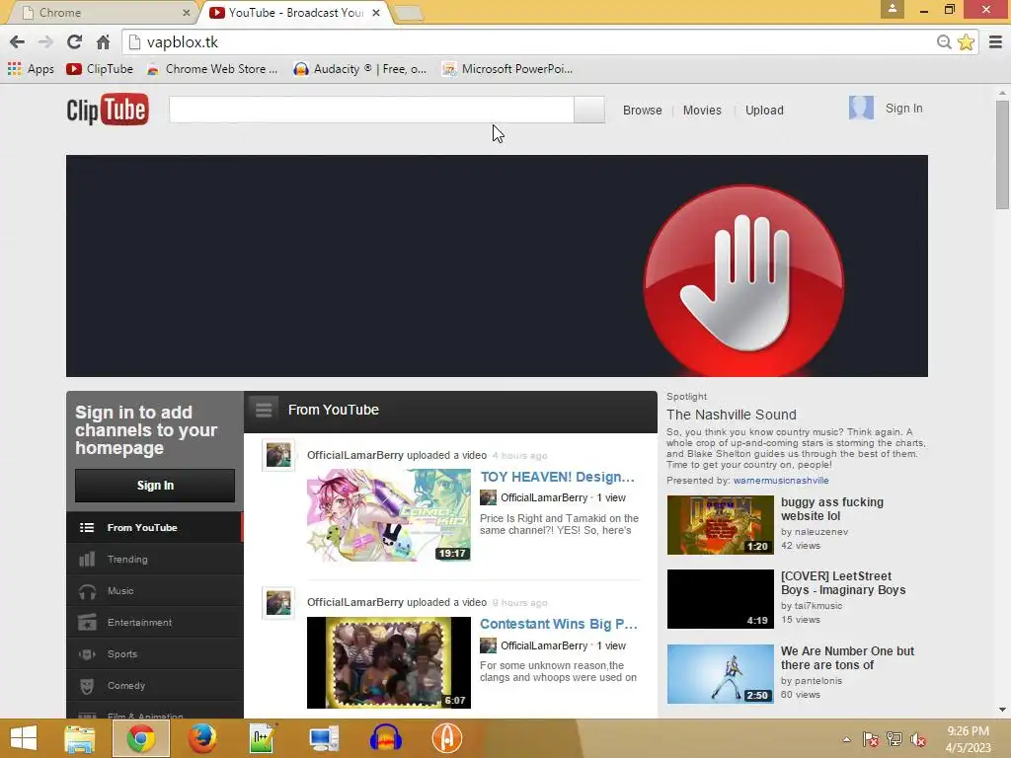Select Comedy category in sidebar
The width and height of the screenshot is (1011, 758).
[x=155, y=685]
